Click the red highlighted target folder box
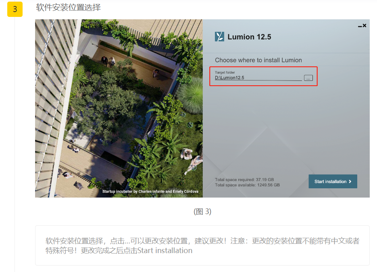377x272 pixels. click(263, 76)
